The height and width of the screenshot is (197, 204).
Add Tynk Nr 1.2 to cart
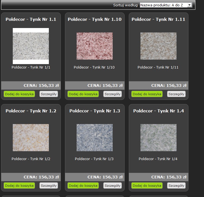click(x=19, y=186)
